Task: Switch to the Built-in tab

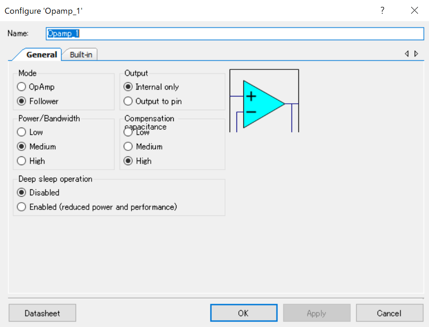Action: pyautogui.click(x=81, y=55)
